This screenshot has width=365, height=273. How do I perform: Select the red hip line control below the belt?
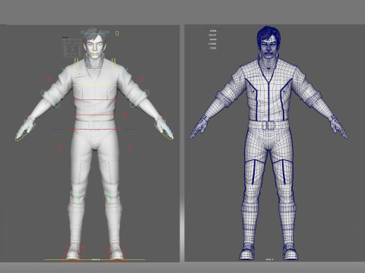[x=95, y=130]
